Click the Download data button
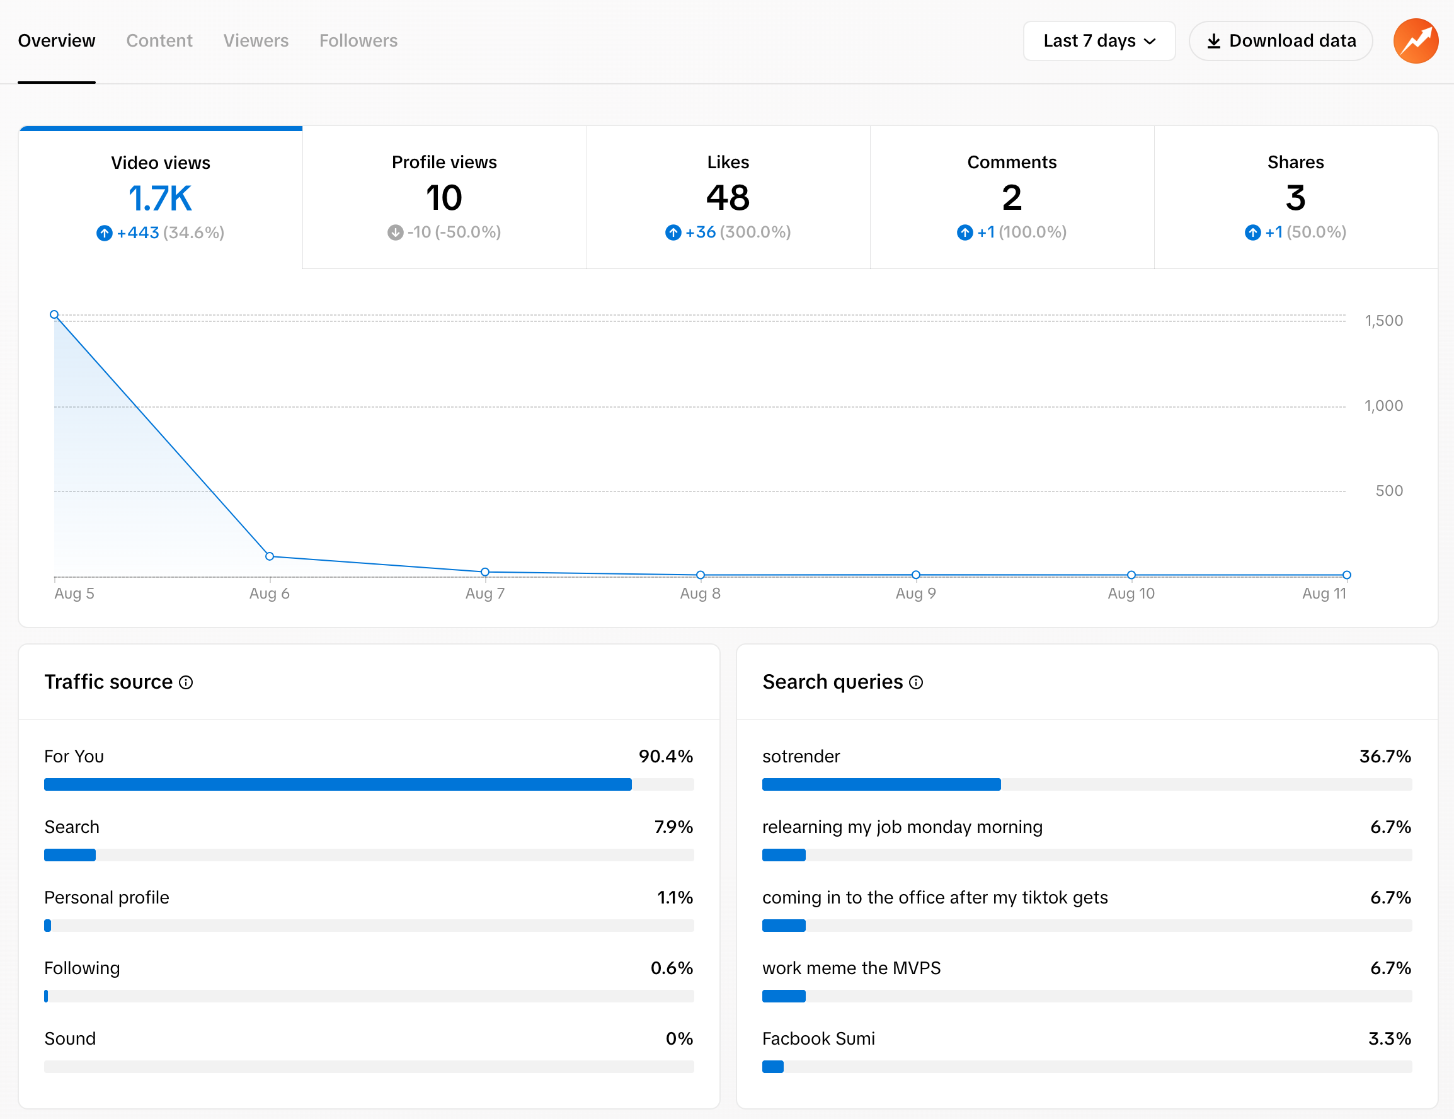Image resolution: width=1454 pixels, height=1119 pixels. pyautogui.click(x=1280, y=40)
